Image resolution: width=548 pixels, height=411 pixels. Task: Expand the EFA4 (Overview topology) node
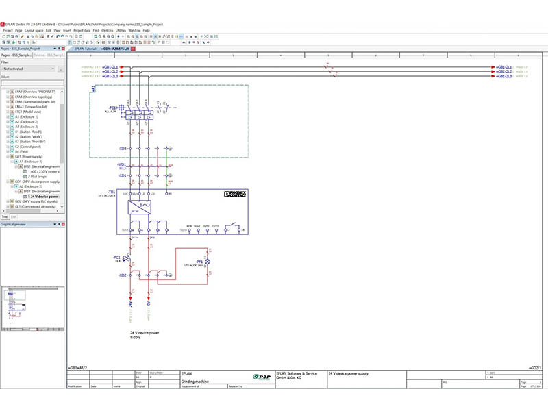tap(8, 97)
